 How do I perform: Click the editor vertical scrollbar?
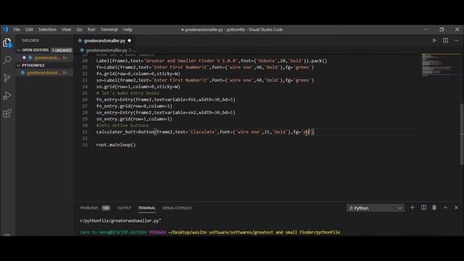tap(462, 133)
